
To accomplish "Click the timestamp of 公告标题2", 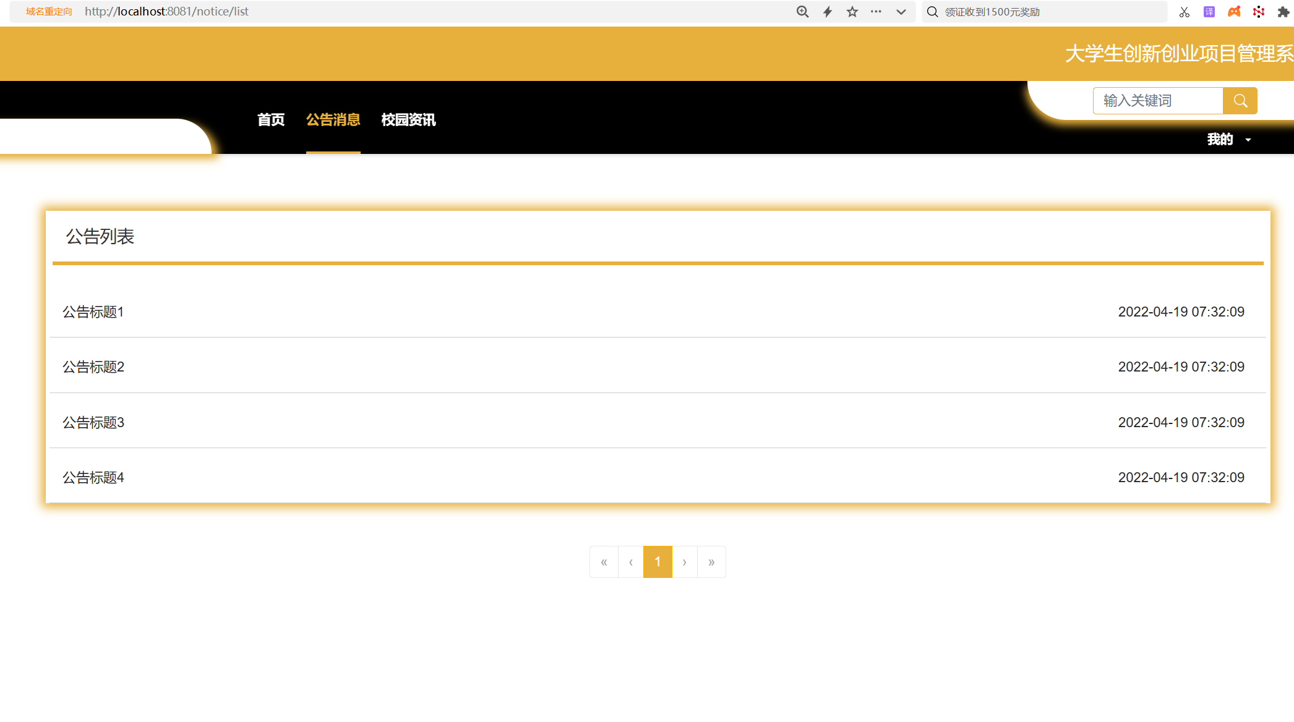I will [x=1181, y=367].
